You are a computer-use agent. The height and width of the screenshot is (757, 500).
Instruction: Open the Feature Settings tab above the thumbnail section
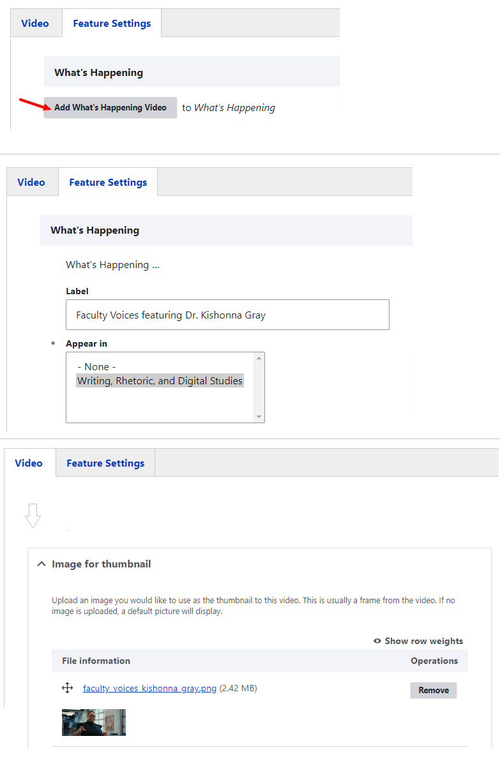(x=105, y=463)
